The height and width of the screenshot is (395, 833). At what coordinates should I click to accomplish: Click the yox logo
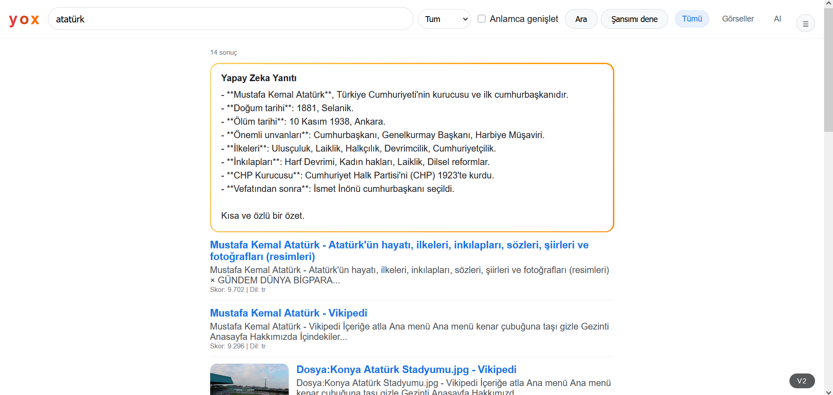(x=24, y=19)
